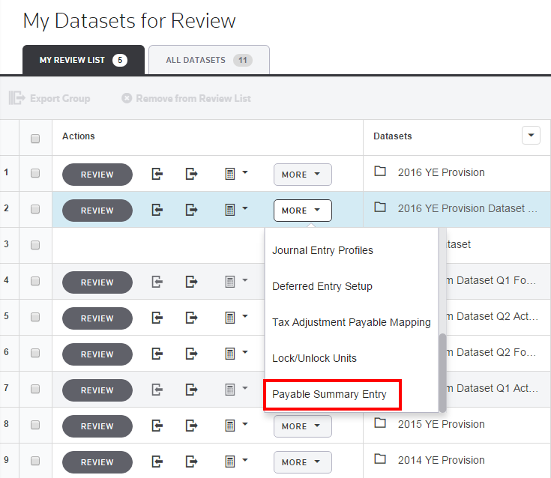Open 2016 YE Provision folder icon
Screen dimensions: 551x478
click(380, 172)
